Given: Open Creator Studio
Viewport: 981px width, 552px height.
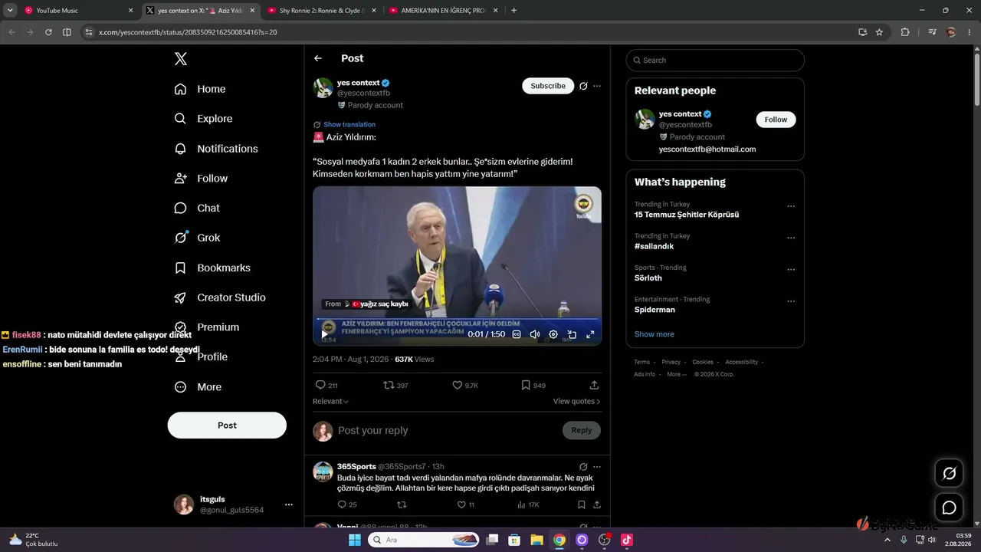Looking at the screenshot, I should point(220,297).
